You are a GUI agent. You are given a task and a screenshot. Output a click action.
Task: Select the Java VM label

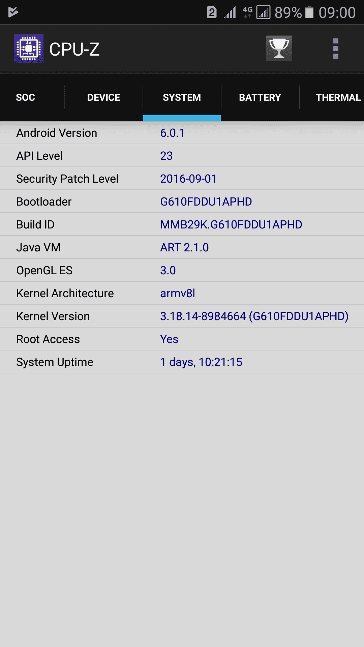[x=38, y=247]
